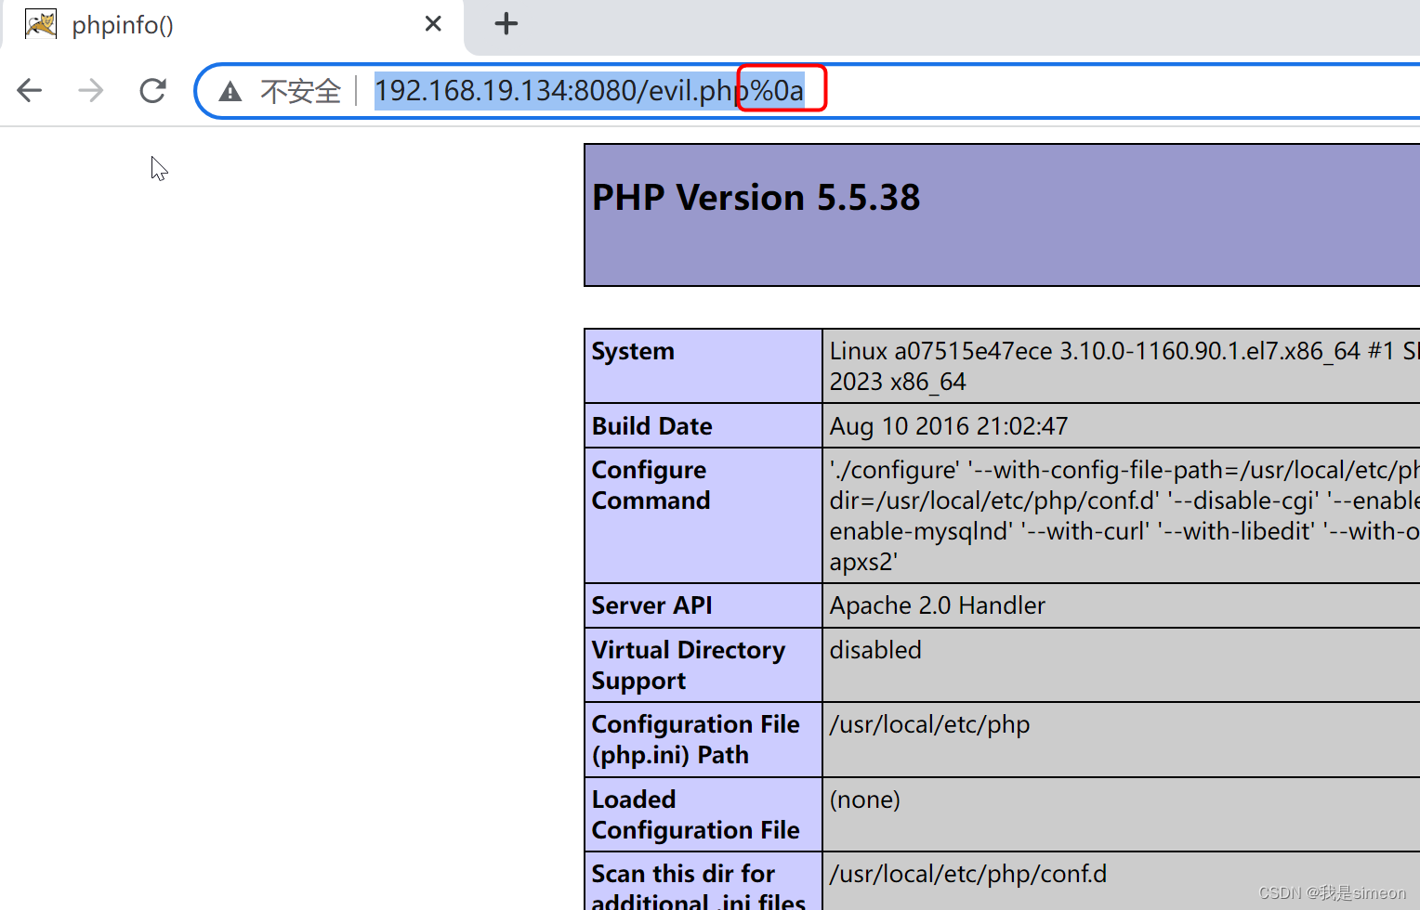1420x910 pixels.
Task: Click the Linux a07515e47ece system value
Action: (1124, 366)
